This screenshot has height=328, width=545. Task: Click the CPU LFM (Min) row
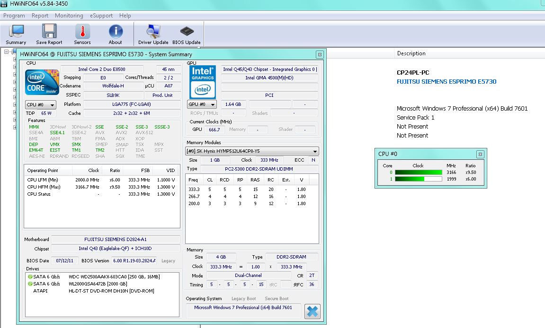[x=101, y=180]
